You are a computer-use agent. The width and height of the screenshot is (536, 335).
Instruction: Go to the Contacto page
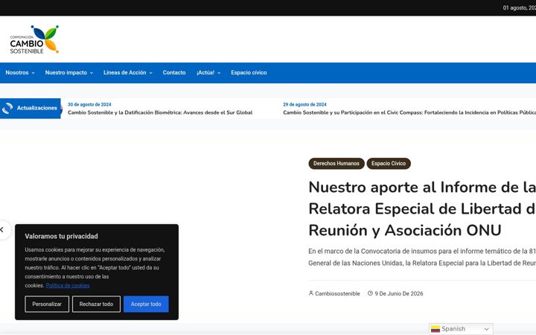click(x=174, y=72)
